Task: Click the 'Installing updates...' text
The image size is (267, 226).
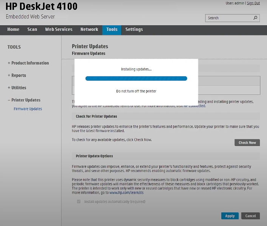Action: (x=136, y=69)
